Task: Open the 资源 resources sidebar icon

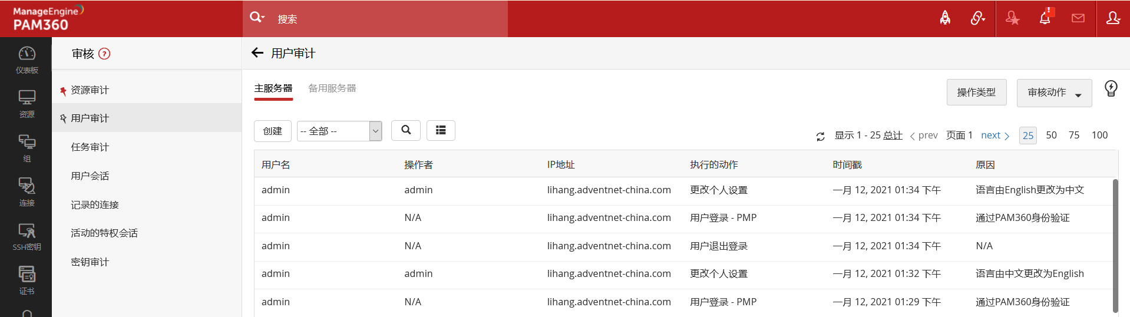Action: (x=27, y=104)
